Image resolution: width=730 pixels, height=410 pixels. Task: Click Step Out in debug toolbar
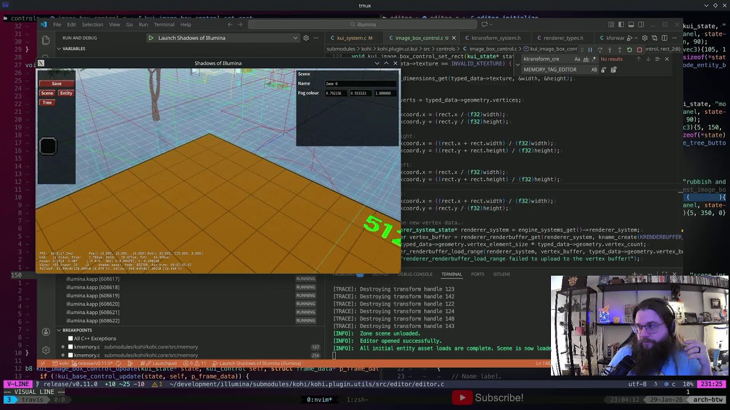click(x=619, y=50)
